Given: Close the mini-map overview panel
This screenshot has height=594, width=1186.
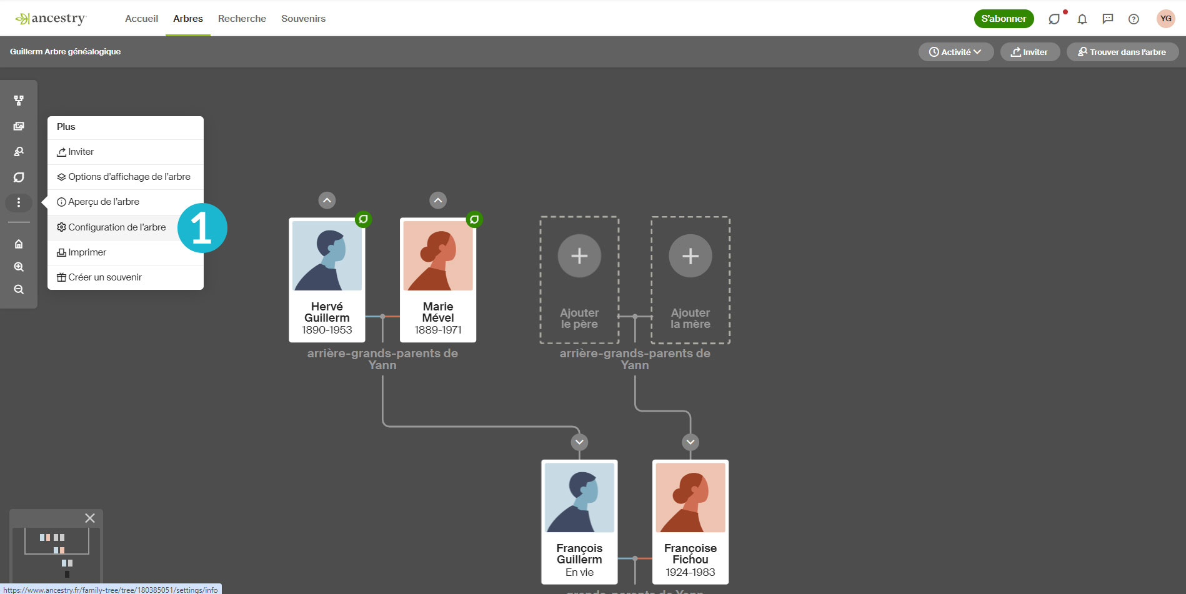Looking at the screenshot, I should pos(90,518).
